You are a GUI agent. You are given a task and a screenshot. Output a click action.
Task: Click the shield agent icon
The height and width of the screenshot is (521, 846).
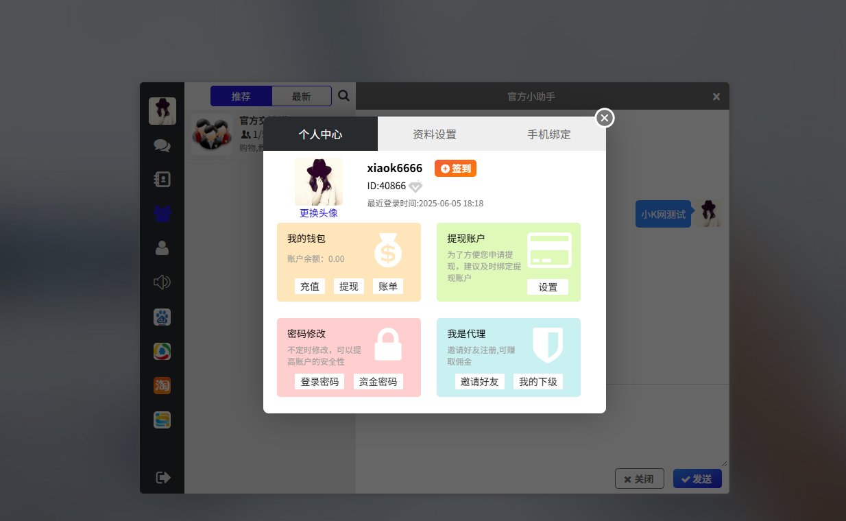point(548,345)
